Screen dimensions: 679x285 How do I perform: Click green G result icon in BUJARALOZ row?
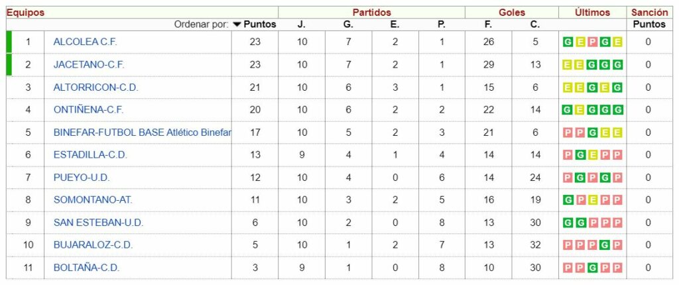605,245
